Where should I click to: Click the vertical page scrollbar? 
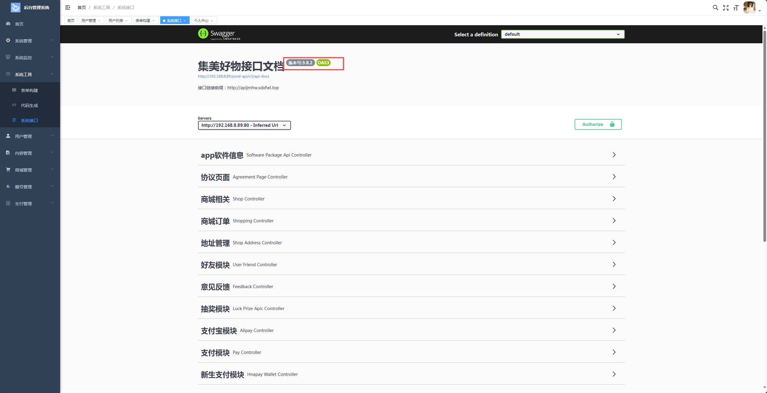pyautogui.click(x=765, y=135)
